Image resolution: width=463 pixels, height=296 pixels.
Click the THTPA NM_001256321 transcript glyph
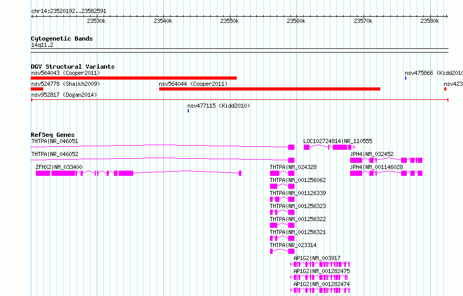click(282, 238)
